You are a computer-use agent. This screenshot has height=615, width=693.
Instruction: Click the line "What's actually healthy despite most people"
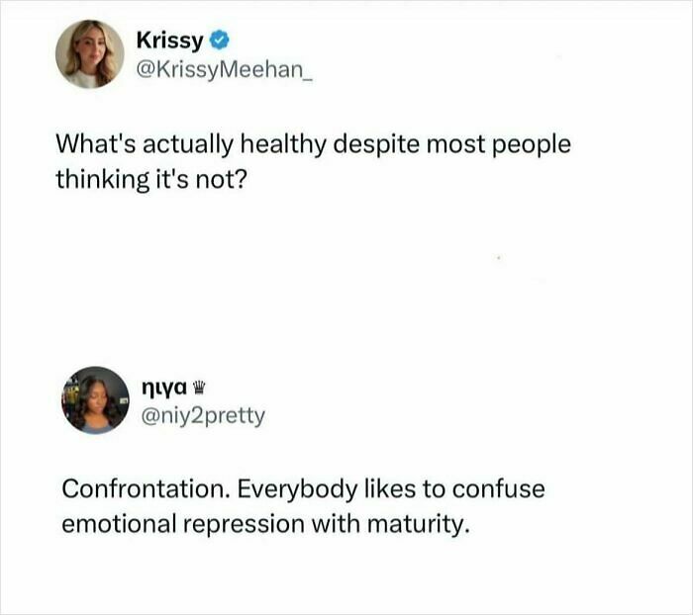click(x=313, y=144)
